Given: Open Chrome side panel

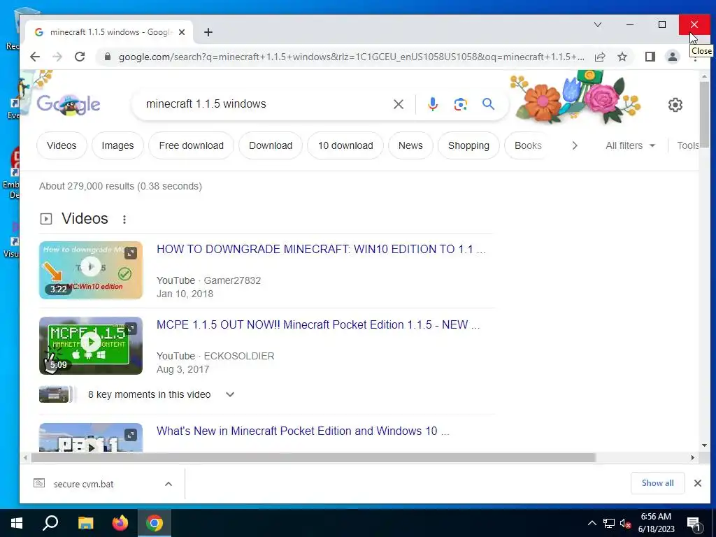Looking at the screenshot, I should tap(650, 57).
